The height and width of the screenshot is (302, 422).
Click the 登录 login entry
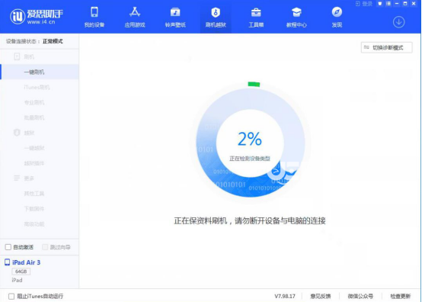[364, 4]
